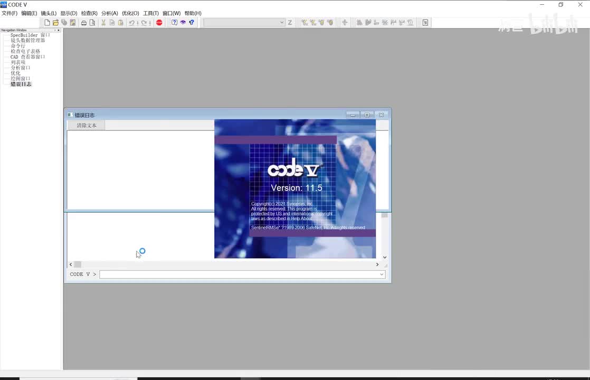
Task: Open the purple reference books icon
Action: [183, 23]
